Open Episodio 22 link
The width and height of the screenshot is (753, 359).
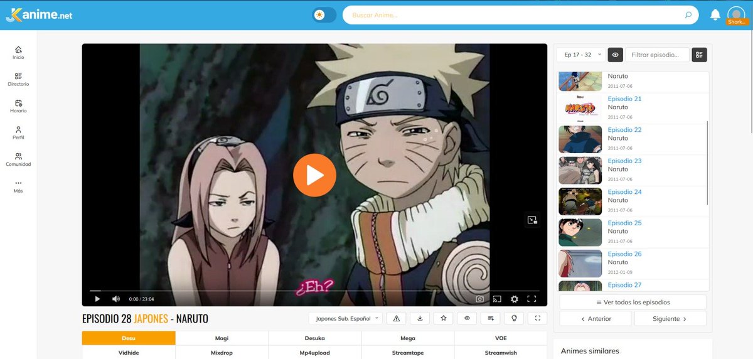click(624, 130)
